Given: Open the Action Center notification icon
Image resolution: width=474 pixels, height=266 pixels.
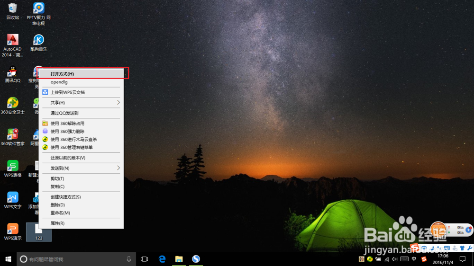Looking at the screenshot, I should [463, 259].
